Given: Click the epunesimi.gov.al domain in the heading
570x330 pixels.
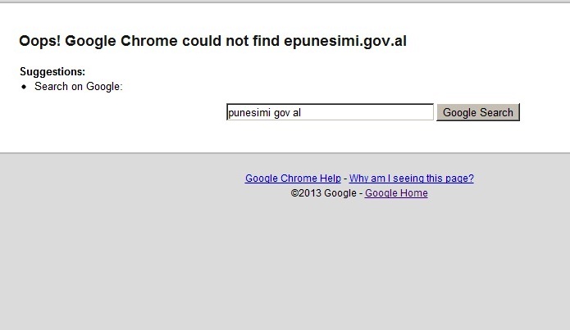Looking at the screenshot, I should point(345,42).
